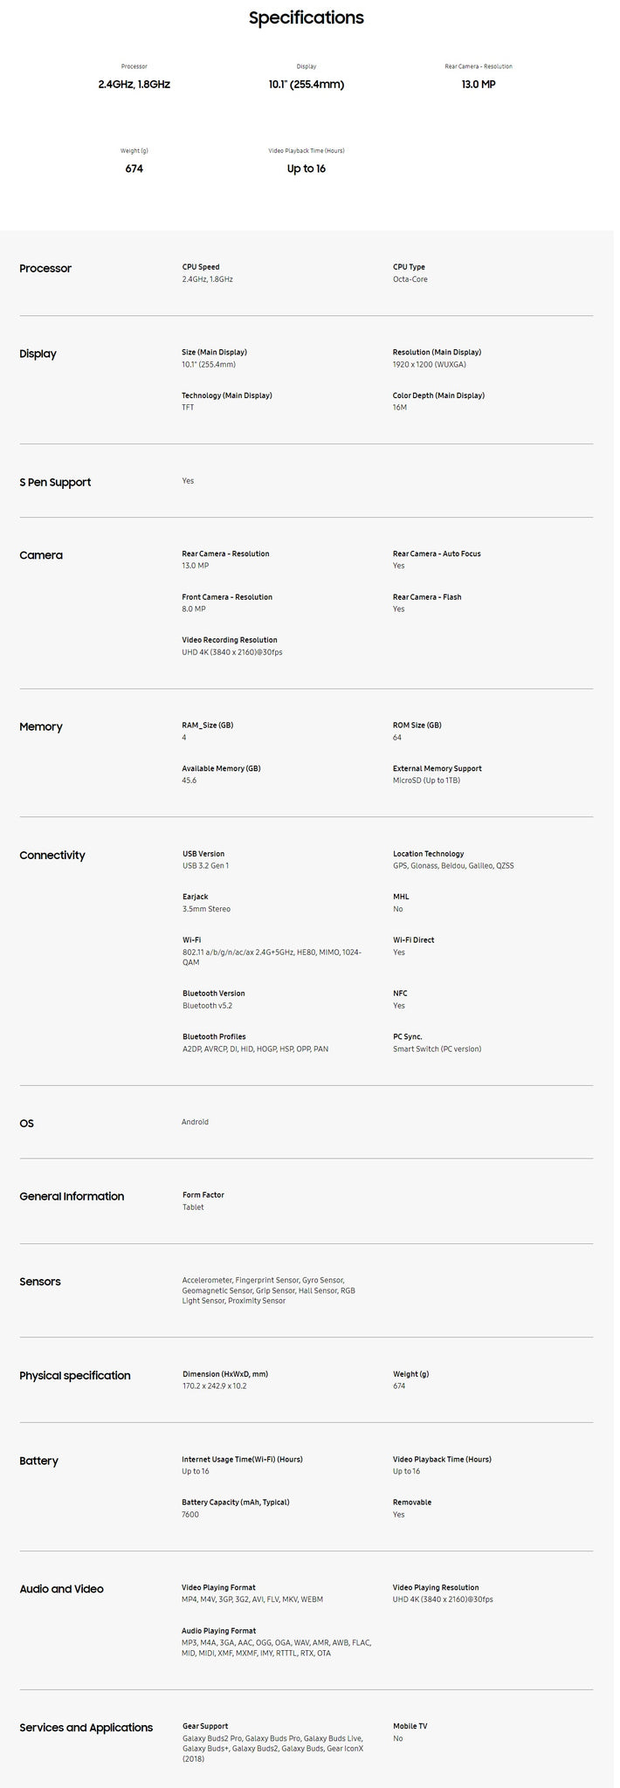Click the Video Recording Resolution label
The width and height of the screenshot is (620, 1788).
pos(229,640)
